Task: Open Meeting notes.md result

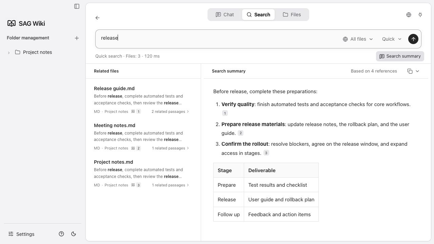Action: (115, 125)
